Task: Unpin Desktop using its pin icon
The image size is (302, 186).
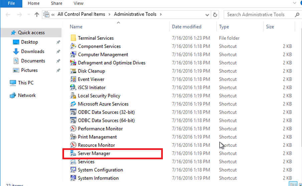Action: pyautogui.click(x=58, y=42)
